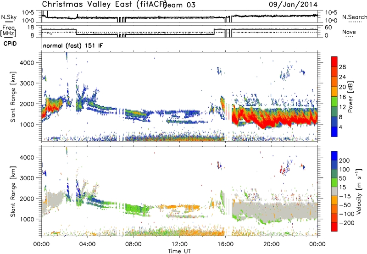This screenshot has height=254, width=367.
Task: Pick the dark blue segment of Power colorbar
Action: [334, 122]
